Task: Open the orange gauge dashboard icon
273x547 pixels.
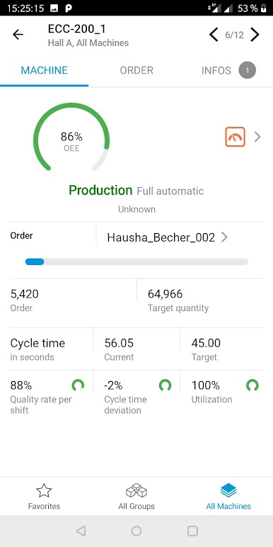Action: (235, 137)
